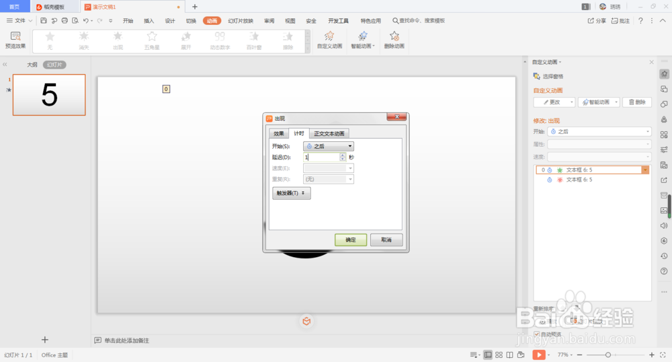The height and width of the screenshot is (362, 672).
Task: Click the 查找命令 search icon
Action: click(396, 21)
